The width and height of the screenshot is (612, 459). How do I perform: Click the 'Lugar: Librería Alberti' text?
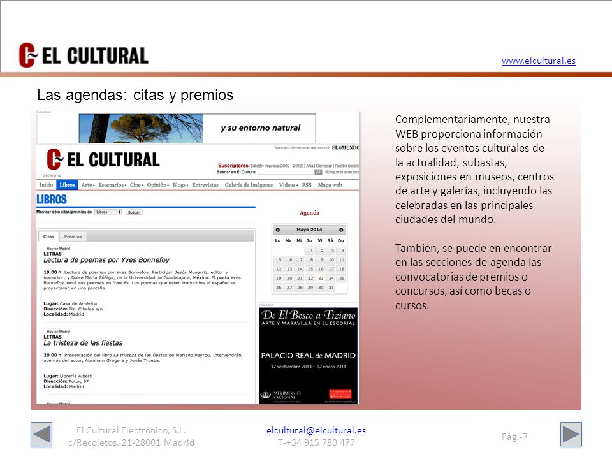68,376
